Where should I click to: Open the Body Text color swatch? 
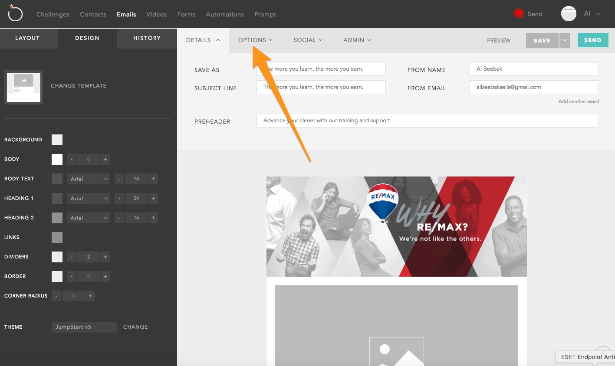click(x=57, y=179)
